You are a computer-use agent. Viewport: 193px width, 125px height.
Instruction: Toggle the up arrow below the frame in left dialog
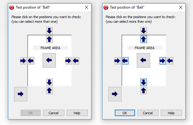pos(49,90)
